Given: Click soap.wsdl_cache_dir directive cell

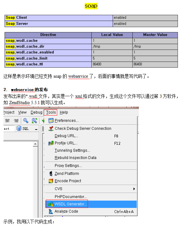Looking at the screenshot, I should (48, 47).
